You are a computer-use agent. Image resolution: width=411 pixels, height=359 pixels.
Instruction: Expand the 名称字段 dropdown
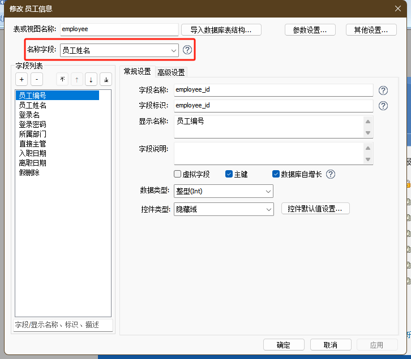pyautogui.click(x=174, y=50)
